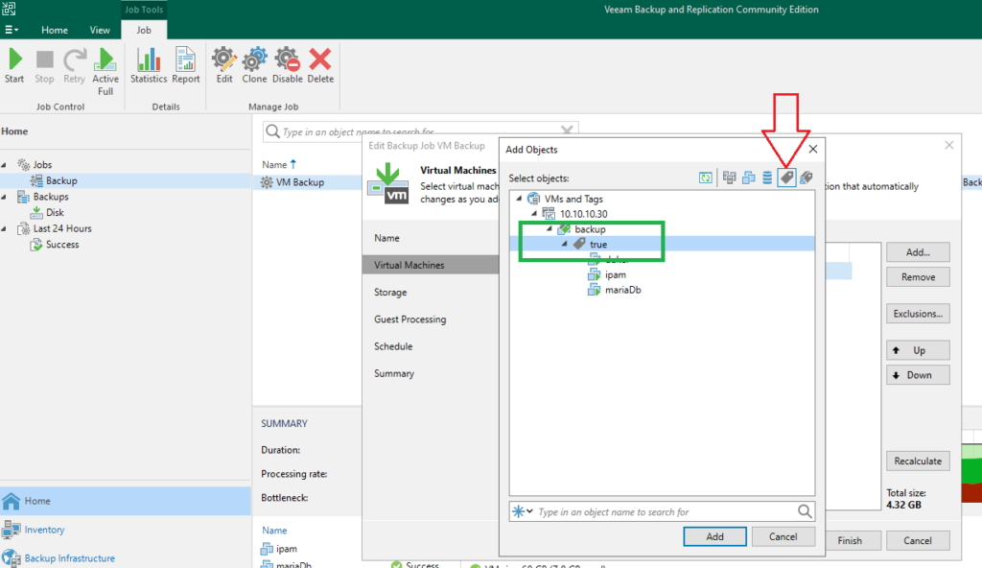This screenshot has width=982, height=568.
Task: Collapse the true tag node
Action: click(564, 244)
